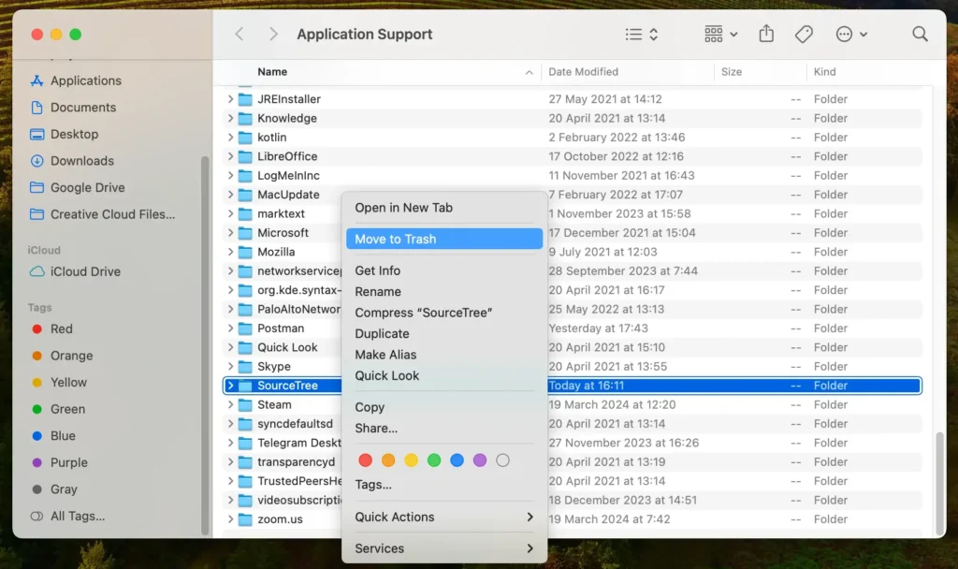Open the Quick Actions submenu
Image resolution: width=958 pixels, height=569 pixels.
(x=444, y=517)
